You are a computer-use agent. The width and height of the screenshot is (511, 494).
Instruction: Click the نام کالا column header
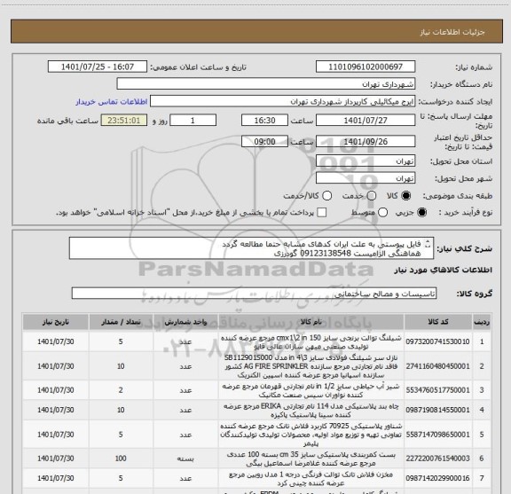pyautogui.click(x=311, y=322)
